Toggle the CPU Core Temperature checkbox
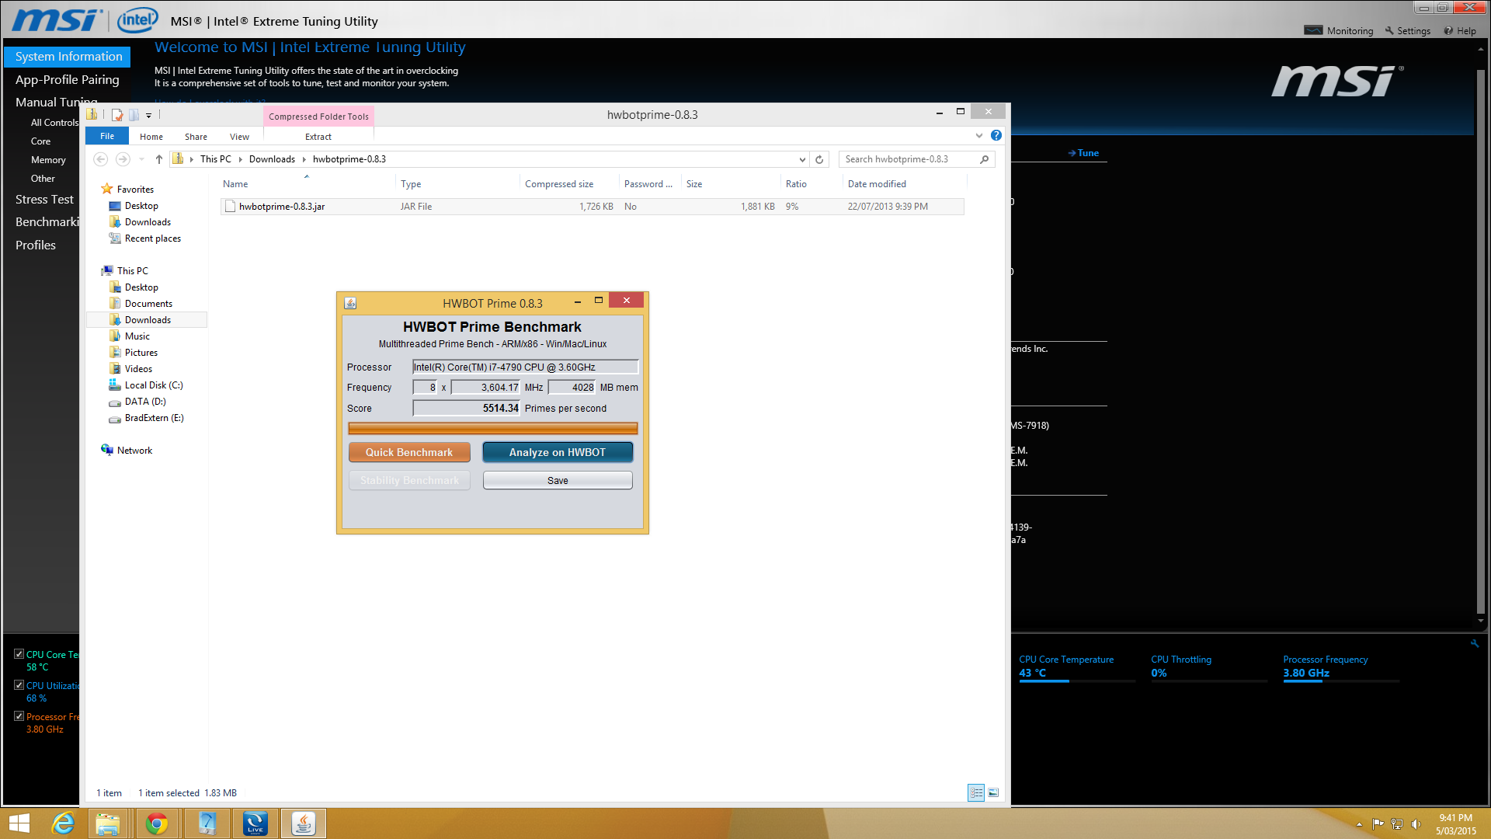 [19, 654]
